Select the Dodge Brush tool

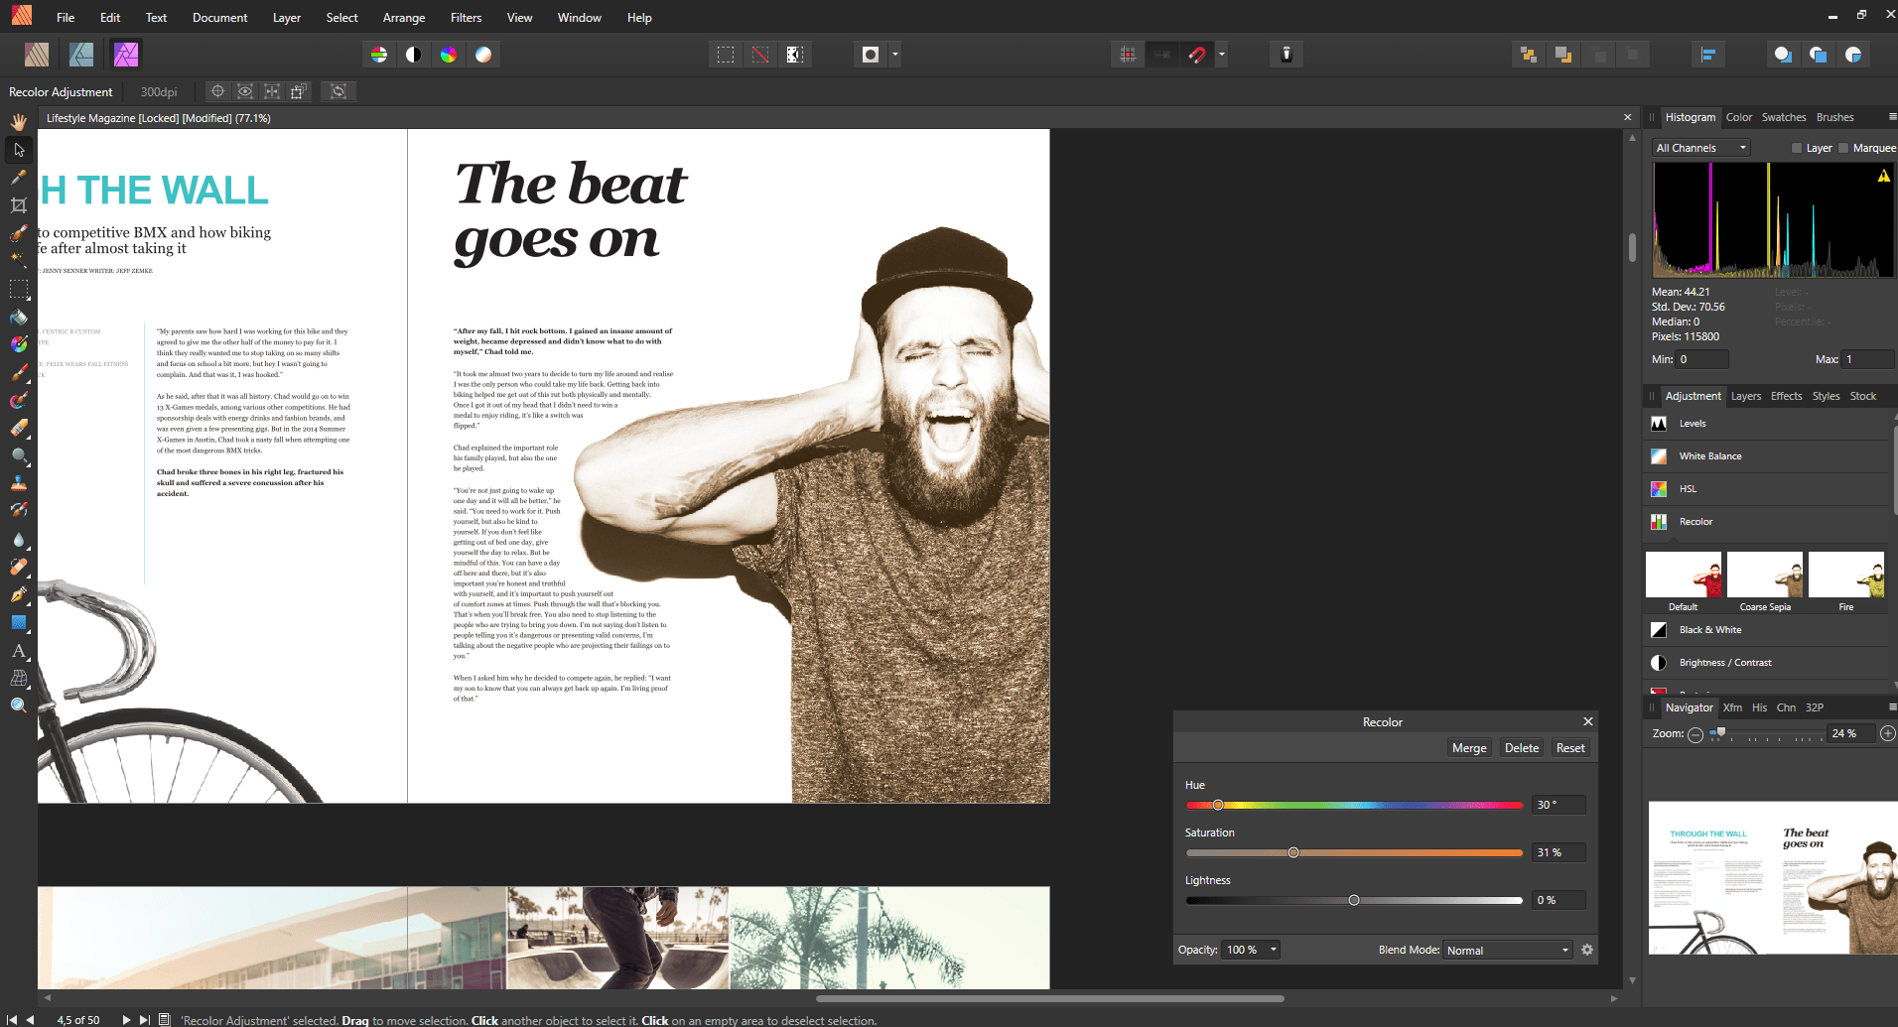point(19,455)
